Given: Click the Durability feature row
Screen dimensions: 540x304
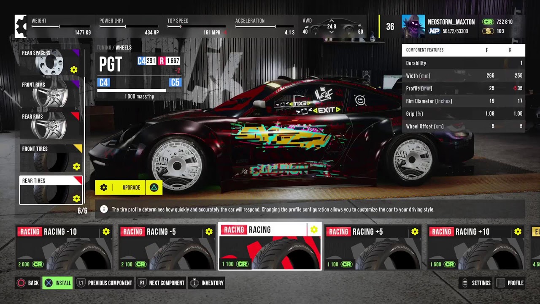Looking at the screenshot, I should click(463, 63).
